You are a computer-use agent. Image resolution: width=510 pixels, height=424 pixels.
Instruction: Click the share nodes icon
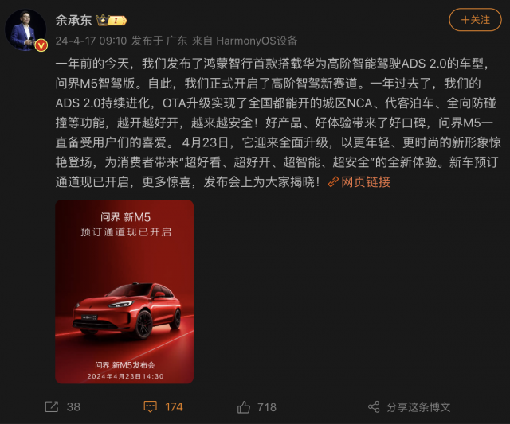(374, 406)
